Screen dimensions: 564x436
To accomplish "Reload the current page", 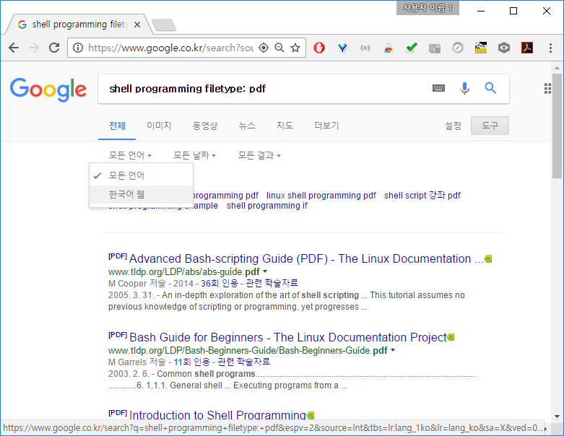I will click(54, 48).
